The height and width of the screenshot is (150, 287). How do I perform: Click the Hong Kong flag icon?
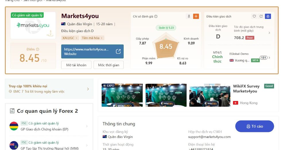(x=235, y=103)
